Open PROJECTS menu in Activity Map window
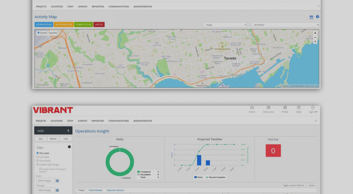Viewport: 353px width, 194px height. coord(41,7)
